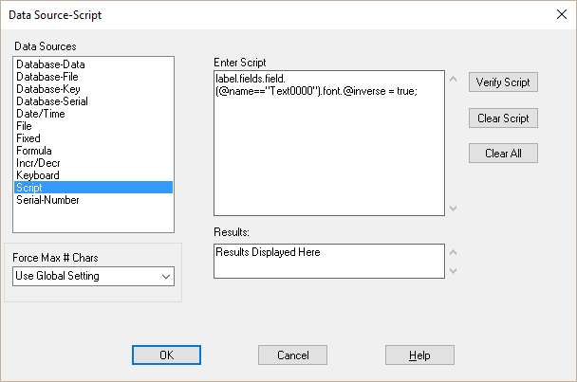Choose the Incr/Decr list item
This screenshot has height=382, width=577.
[x=93, y=163]
